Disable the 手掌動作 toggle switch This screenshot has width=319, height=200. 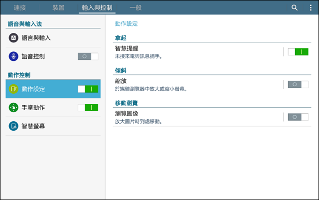tap(88, 108)
